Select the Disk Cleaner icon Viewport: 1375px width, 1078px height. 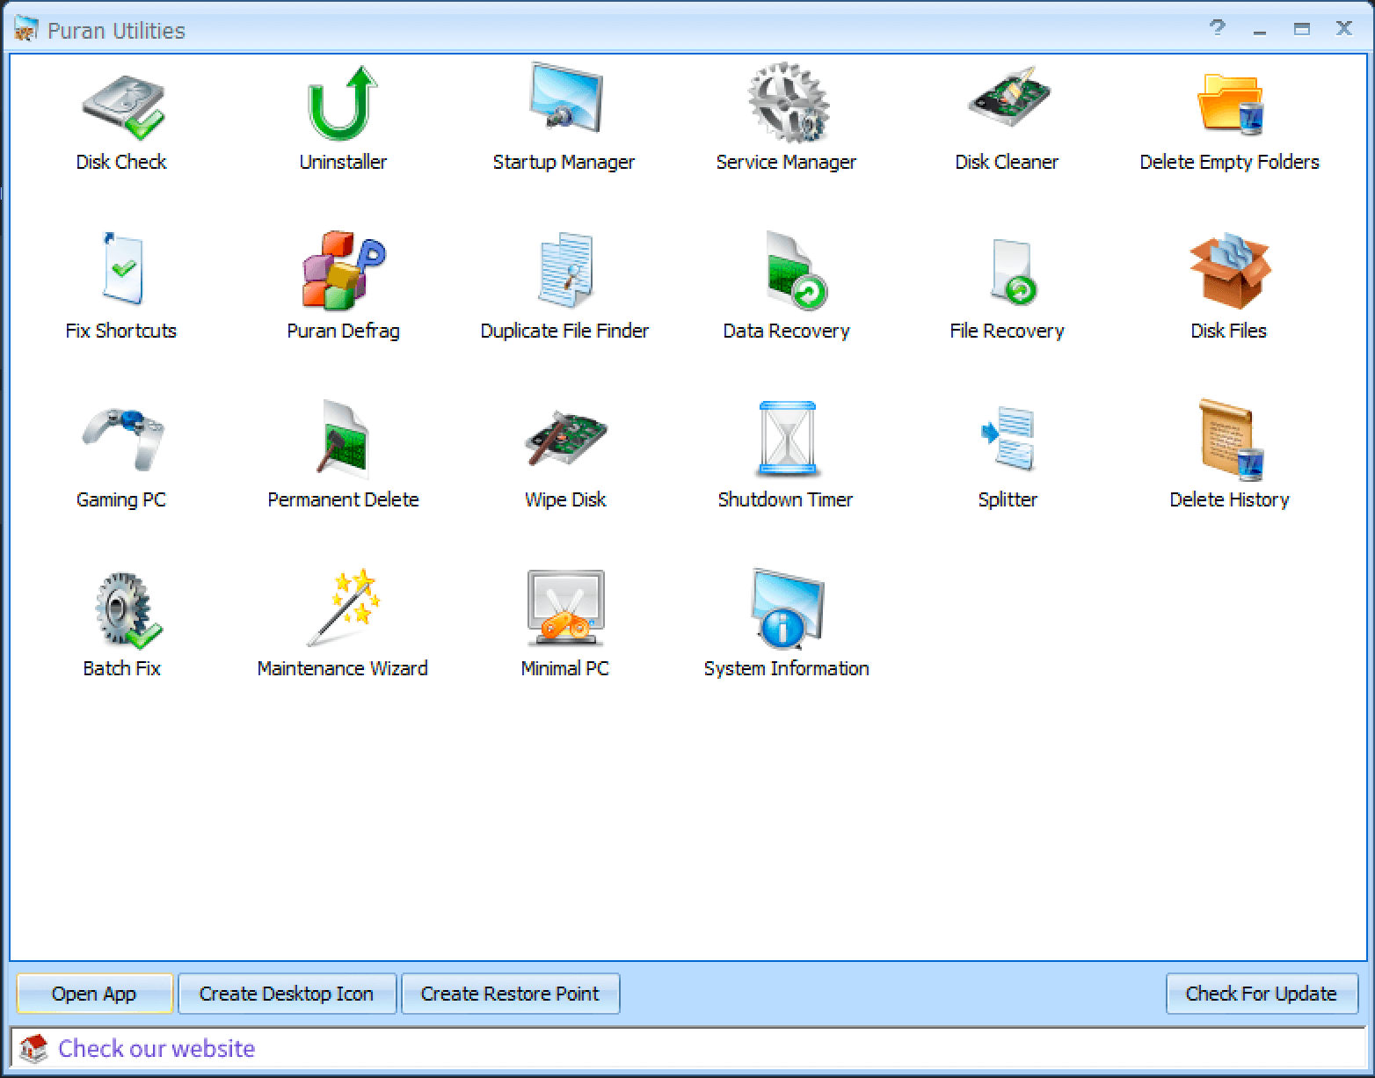(x=1008, y=98)
